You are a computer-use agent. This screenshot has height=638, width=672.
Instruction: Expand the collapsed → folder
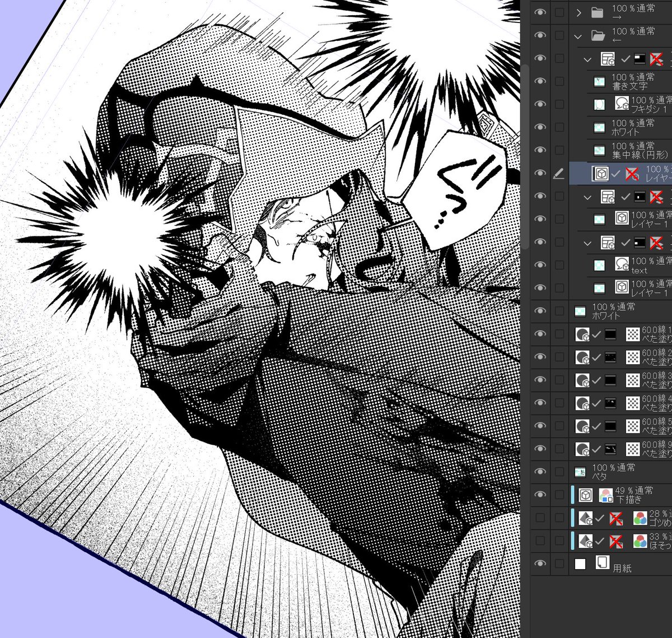click(579, 12)
